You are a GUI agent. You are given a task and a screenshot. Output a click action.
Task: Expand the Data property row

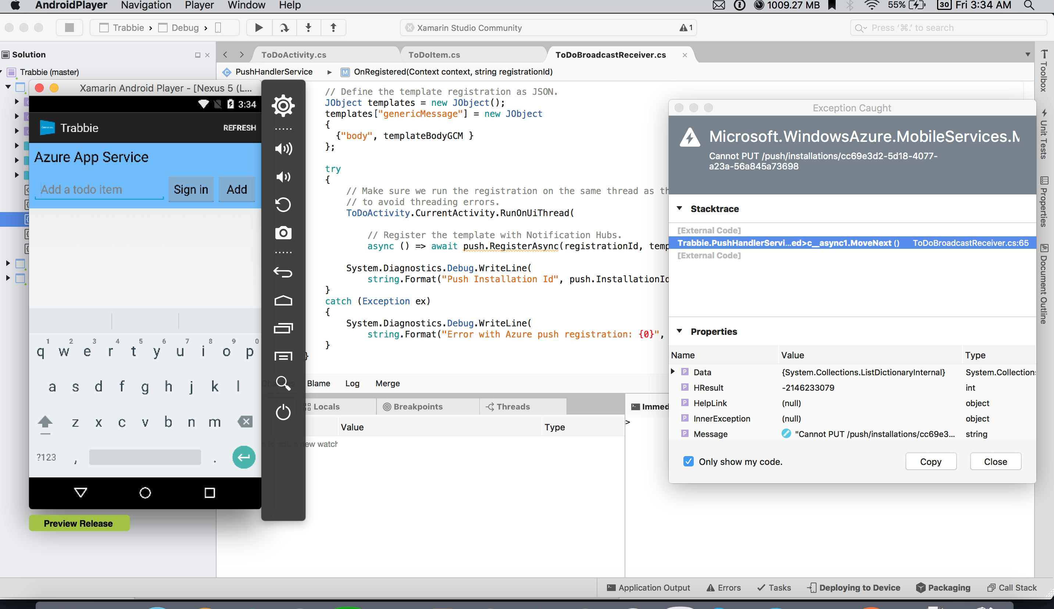point(672,372)
